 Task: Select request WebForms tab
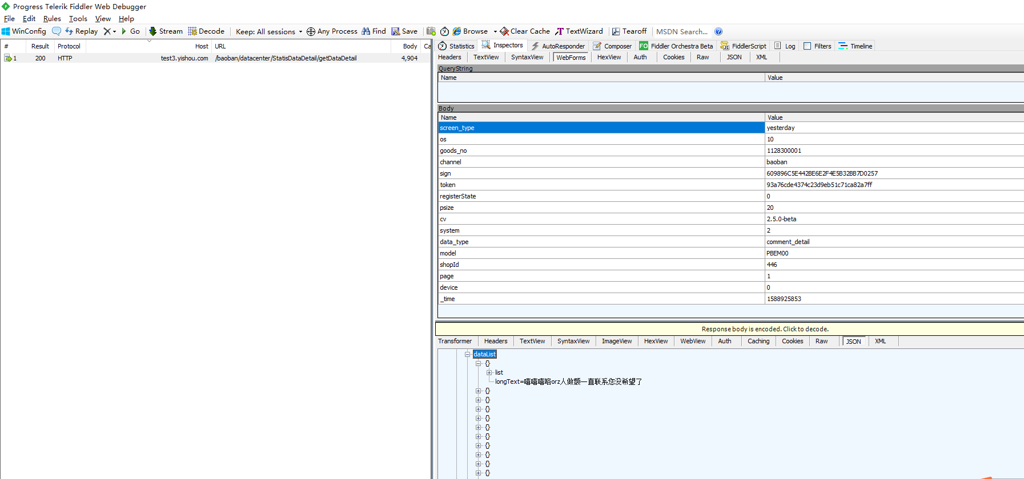pos(571,58)
